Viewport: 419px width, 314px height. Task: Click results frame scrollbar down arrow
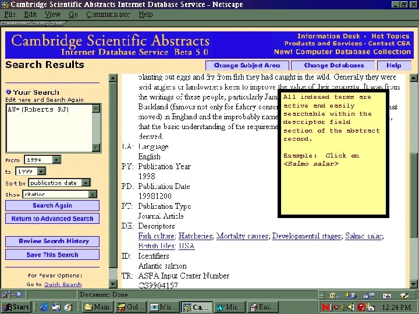pos(413,284)
